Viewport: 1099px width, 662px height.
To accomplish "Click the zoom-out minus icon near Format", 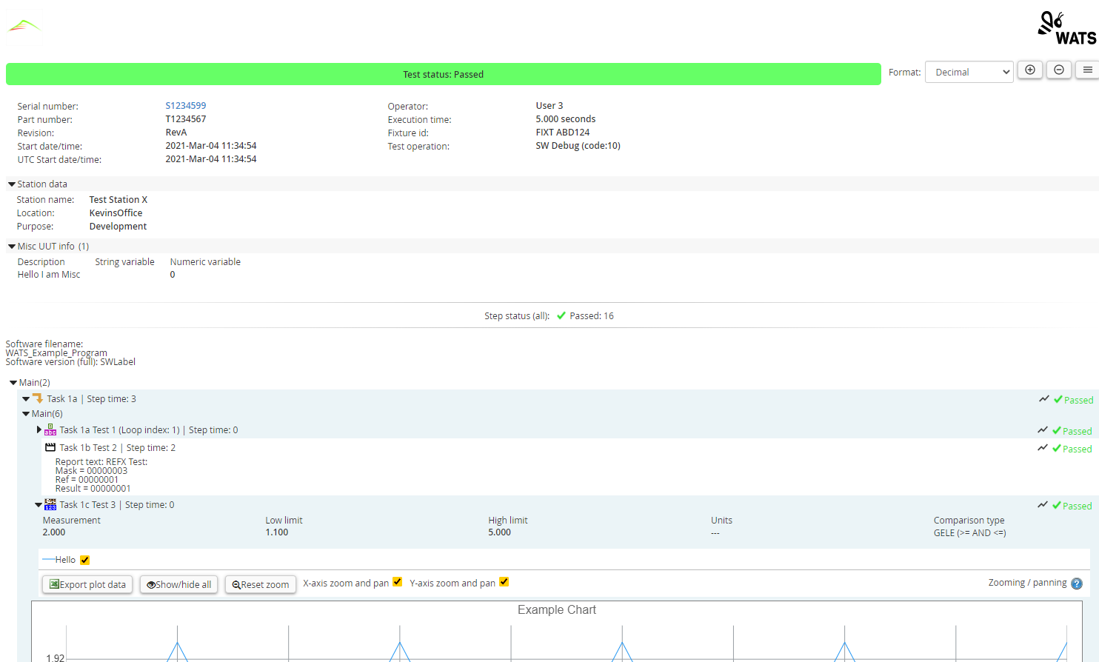I will click(x=1059, y=69).
